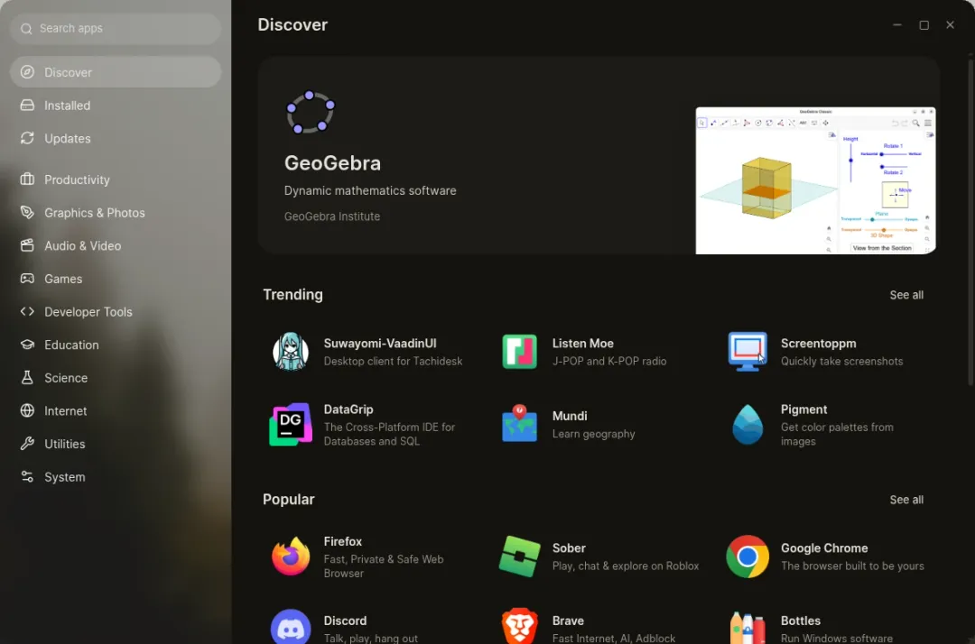Maximize the Discover window
The image size is (975, 644).
[924, 25]
